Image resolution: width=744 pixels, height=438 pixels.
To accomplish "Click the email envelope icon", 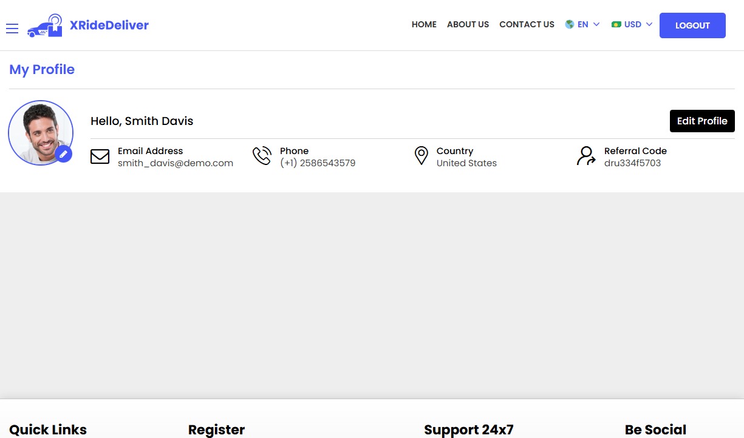I will (100, 157).
